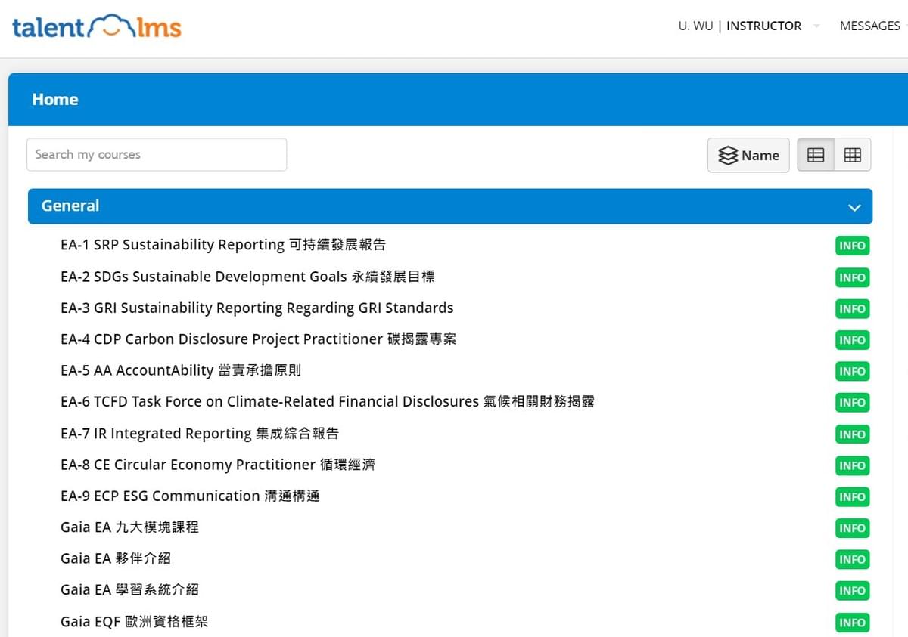Show INFO for EA-6 TCFD course

(852, 403)
